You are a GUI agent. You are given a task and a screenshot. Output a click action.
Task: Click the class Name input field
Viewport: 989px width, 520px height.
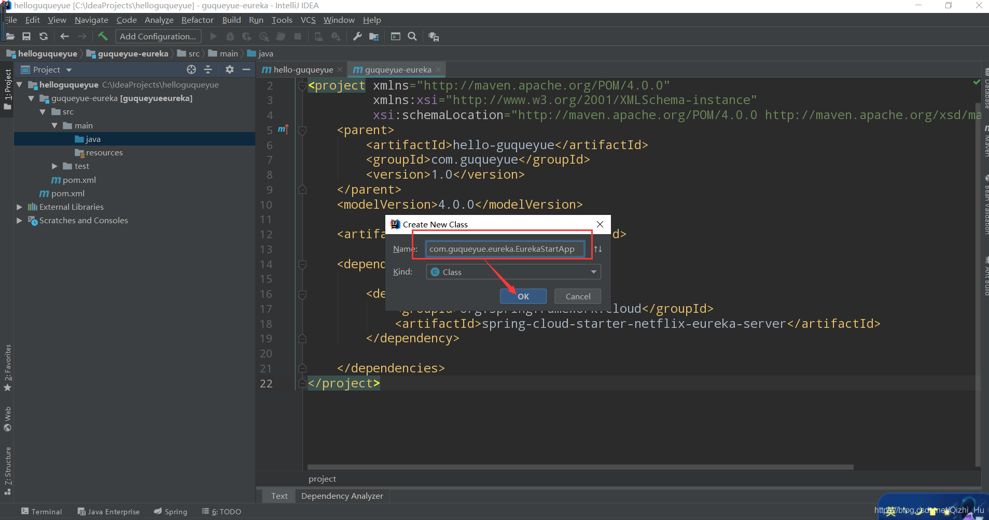[x=505, y=249]
